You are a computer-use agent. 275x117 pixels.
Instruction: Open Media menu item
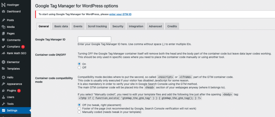pyautogui.click(x=15, y=27)
